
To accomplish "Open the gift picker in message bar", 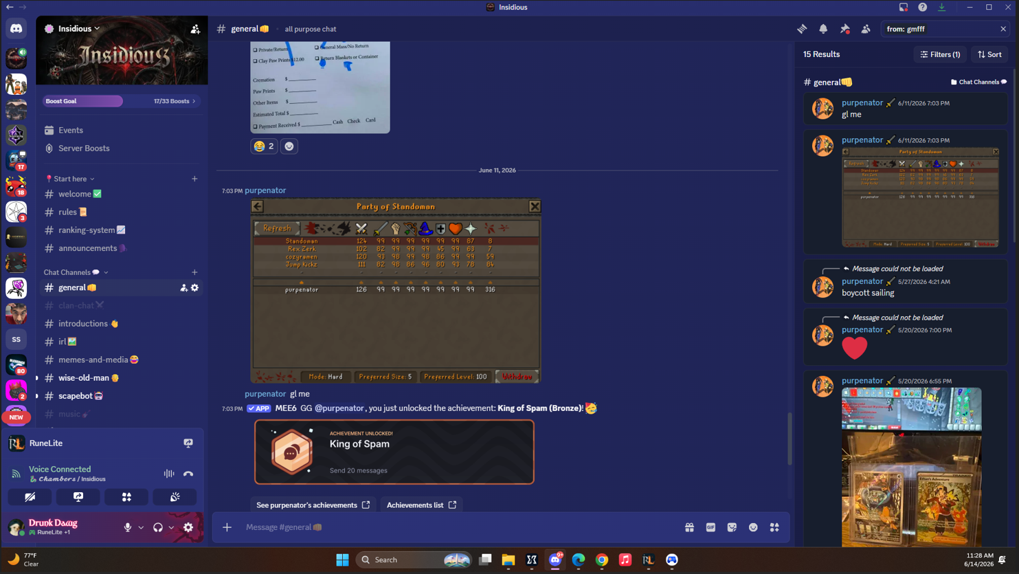I will click(x=689, y=527).
